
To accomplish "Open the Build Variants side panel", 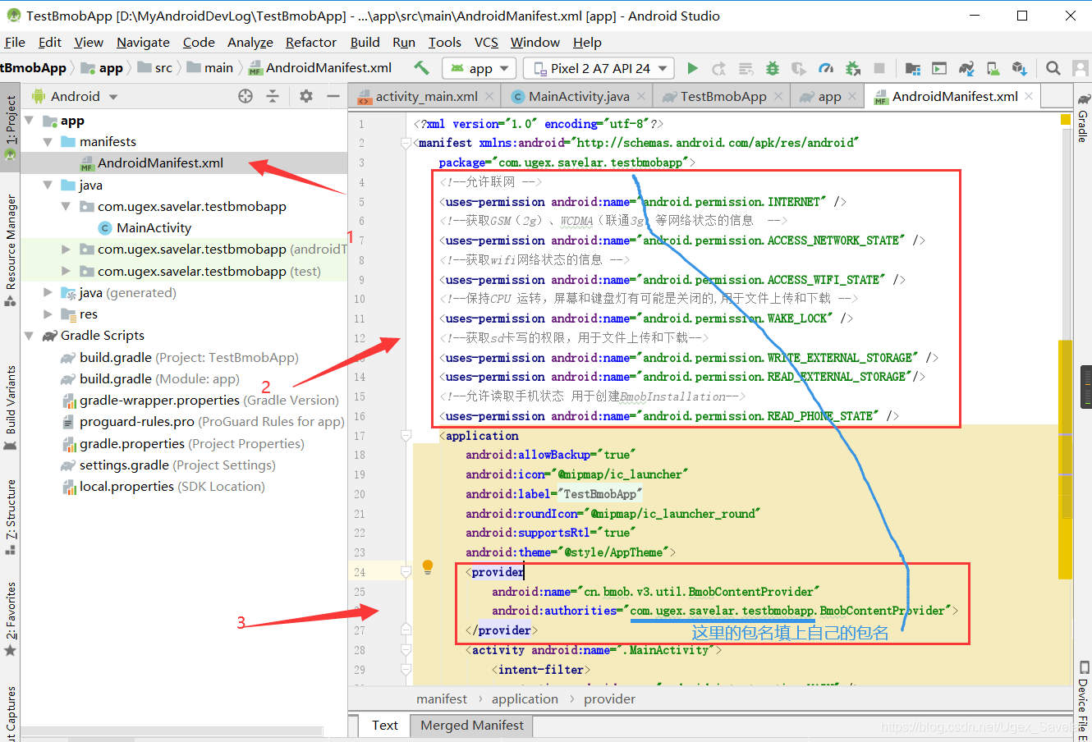I will 11,408.
